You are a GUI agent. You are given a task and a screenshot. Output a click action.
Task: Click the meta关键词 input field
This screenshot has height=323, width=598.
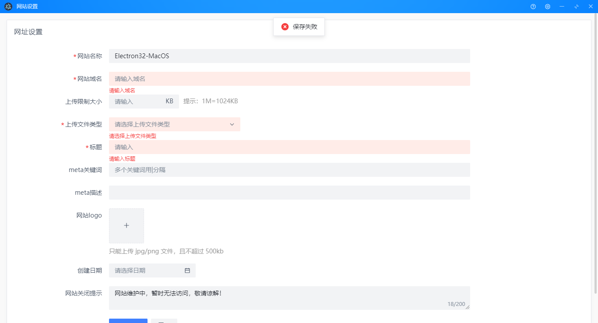pyautogui.click(x=289, y=170)
